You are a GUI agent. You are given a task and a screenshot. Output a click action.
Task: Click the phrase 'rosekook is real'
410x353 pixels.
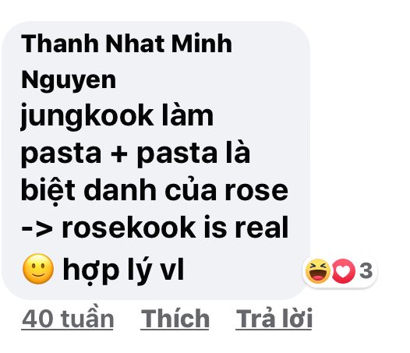tap(175, 228)
